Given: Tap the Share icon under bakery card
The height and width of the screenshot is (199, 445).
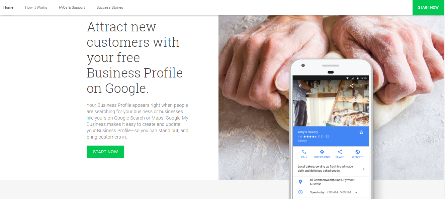Looking at the screenshot, I should click(x=340, y=152).
